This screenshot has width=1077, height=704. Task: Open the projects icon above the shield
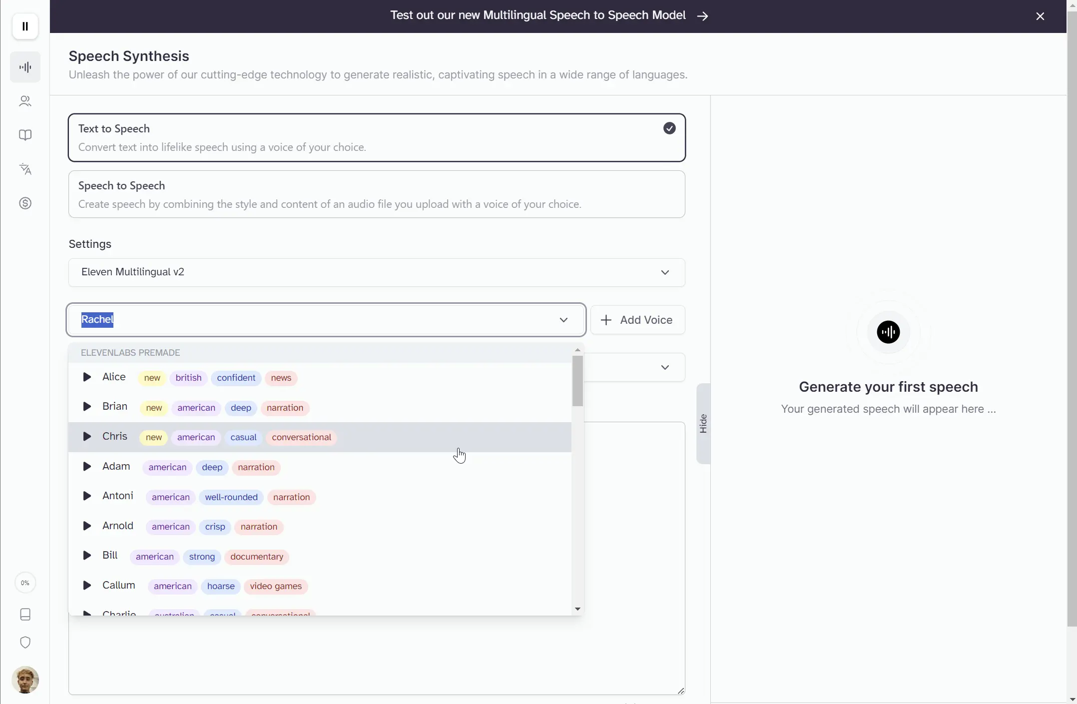pyautogui.click(x=24, y=614)
